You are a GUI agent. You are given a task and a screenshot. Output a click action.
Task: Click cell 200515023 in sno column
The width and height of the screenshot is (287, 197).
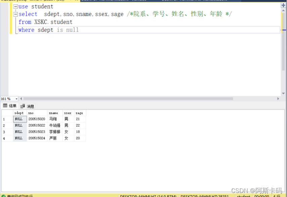[x=37, y=132]
